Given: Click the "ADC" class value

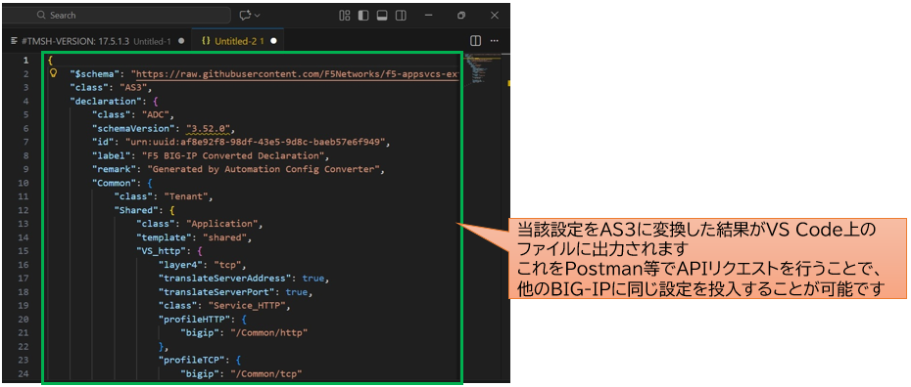Looking at the screenshot, I should point(155,114).
